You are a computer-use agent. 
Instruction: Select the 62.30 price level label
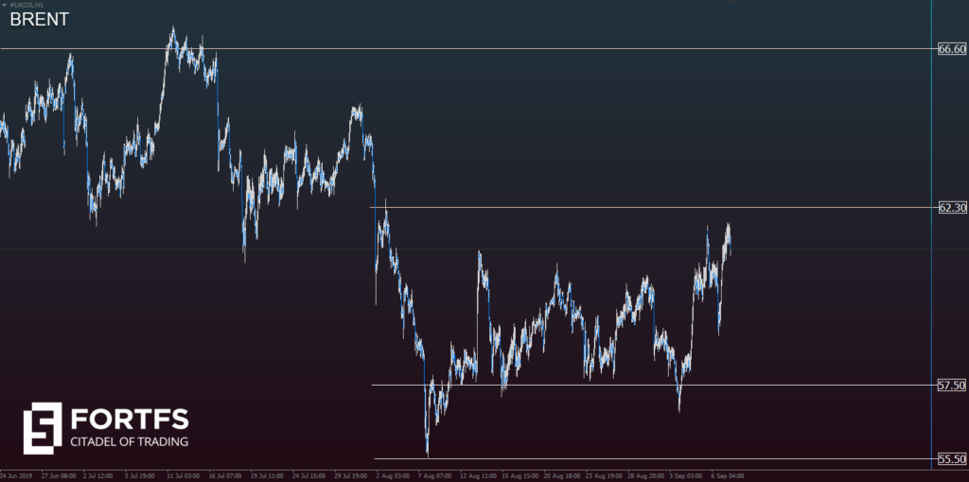pyautogui.click(x=951, y=208)
